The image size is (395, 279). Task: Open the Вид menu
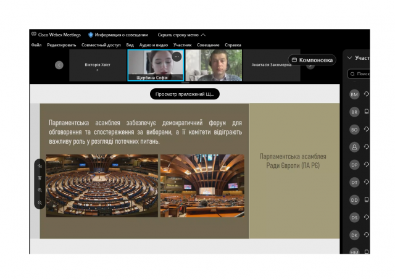pyautogui.click(x=130, y=45)
